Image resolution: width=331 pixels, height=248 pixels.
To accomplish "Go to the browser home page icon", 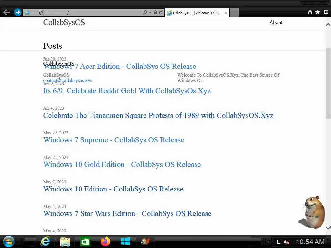I will click(310, 12).
